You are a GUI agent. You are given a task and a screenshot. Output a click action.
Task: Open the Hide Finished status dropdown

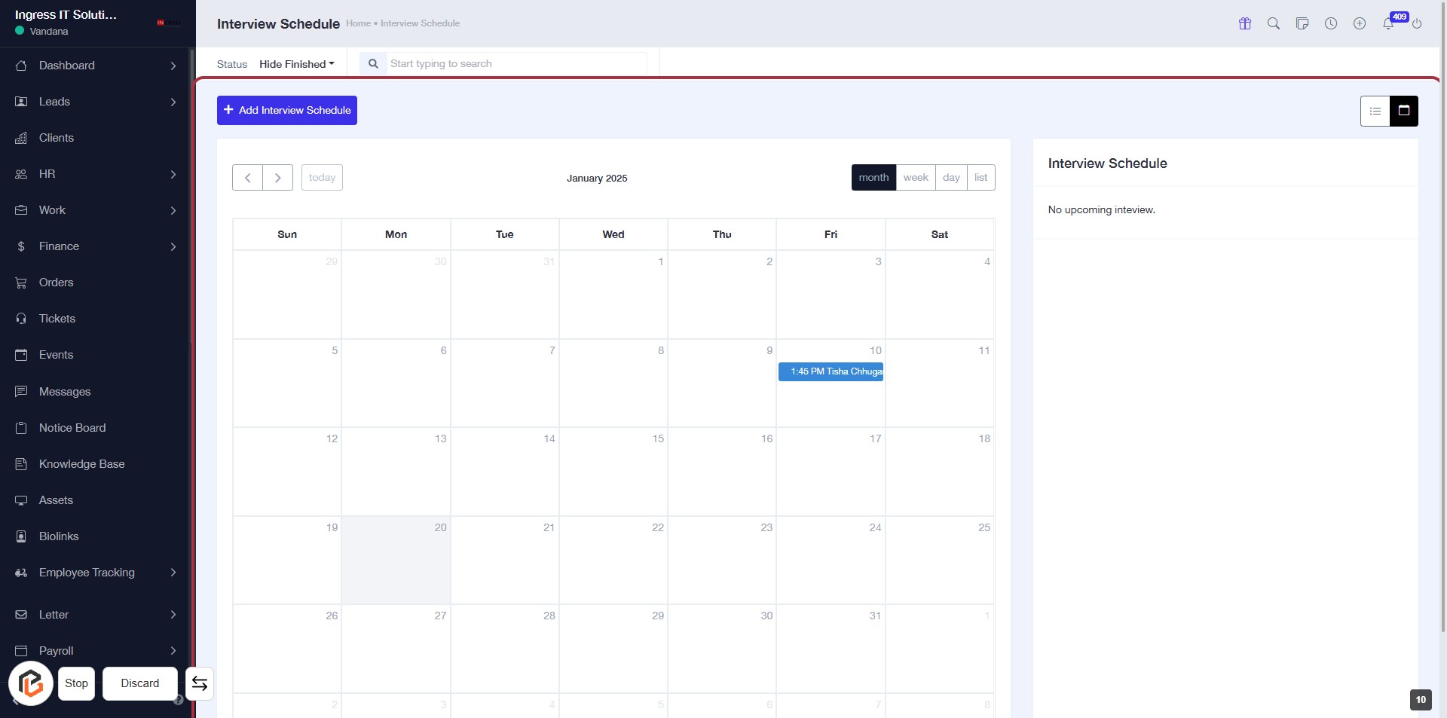(x=296, y=64)
